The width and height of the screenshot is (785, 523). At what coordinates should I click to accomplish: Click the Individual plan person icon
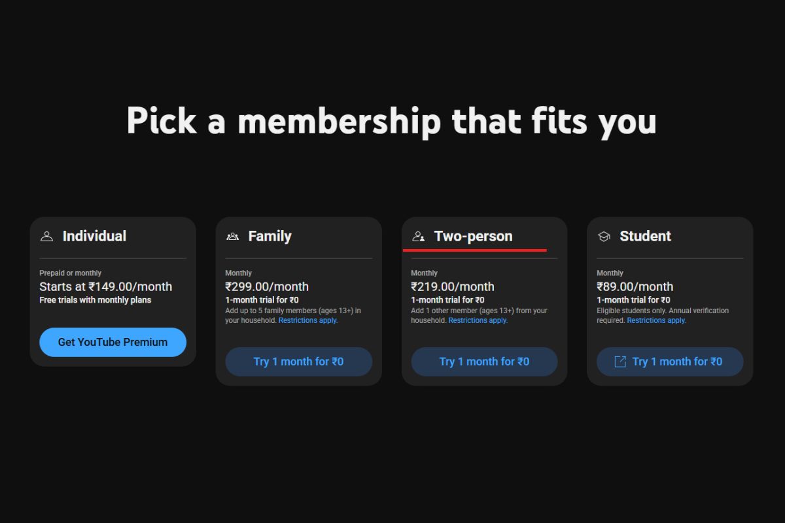tap(46, 237)
